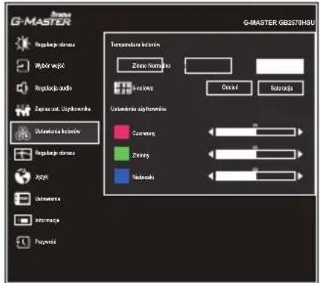Open the Regulacja obrazu brightness sun icon
The image size is (320, 283).
click(x=23, y=44)
